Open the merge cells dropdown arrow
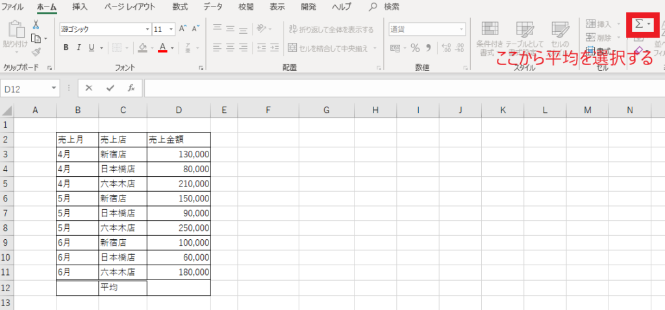This screenshot has height=310, width=665. click(x=375, y=48)
